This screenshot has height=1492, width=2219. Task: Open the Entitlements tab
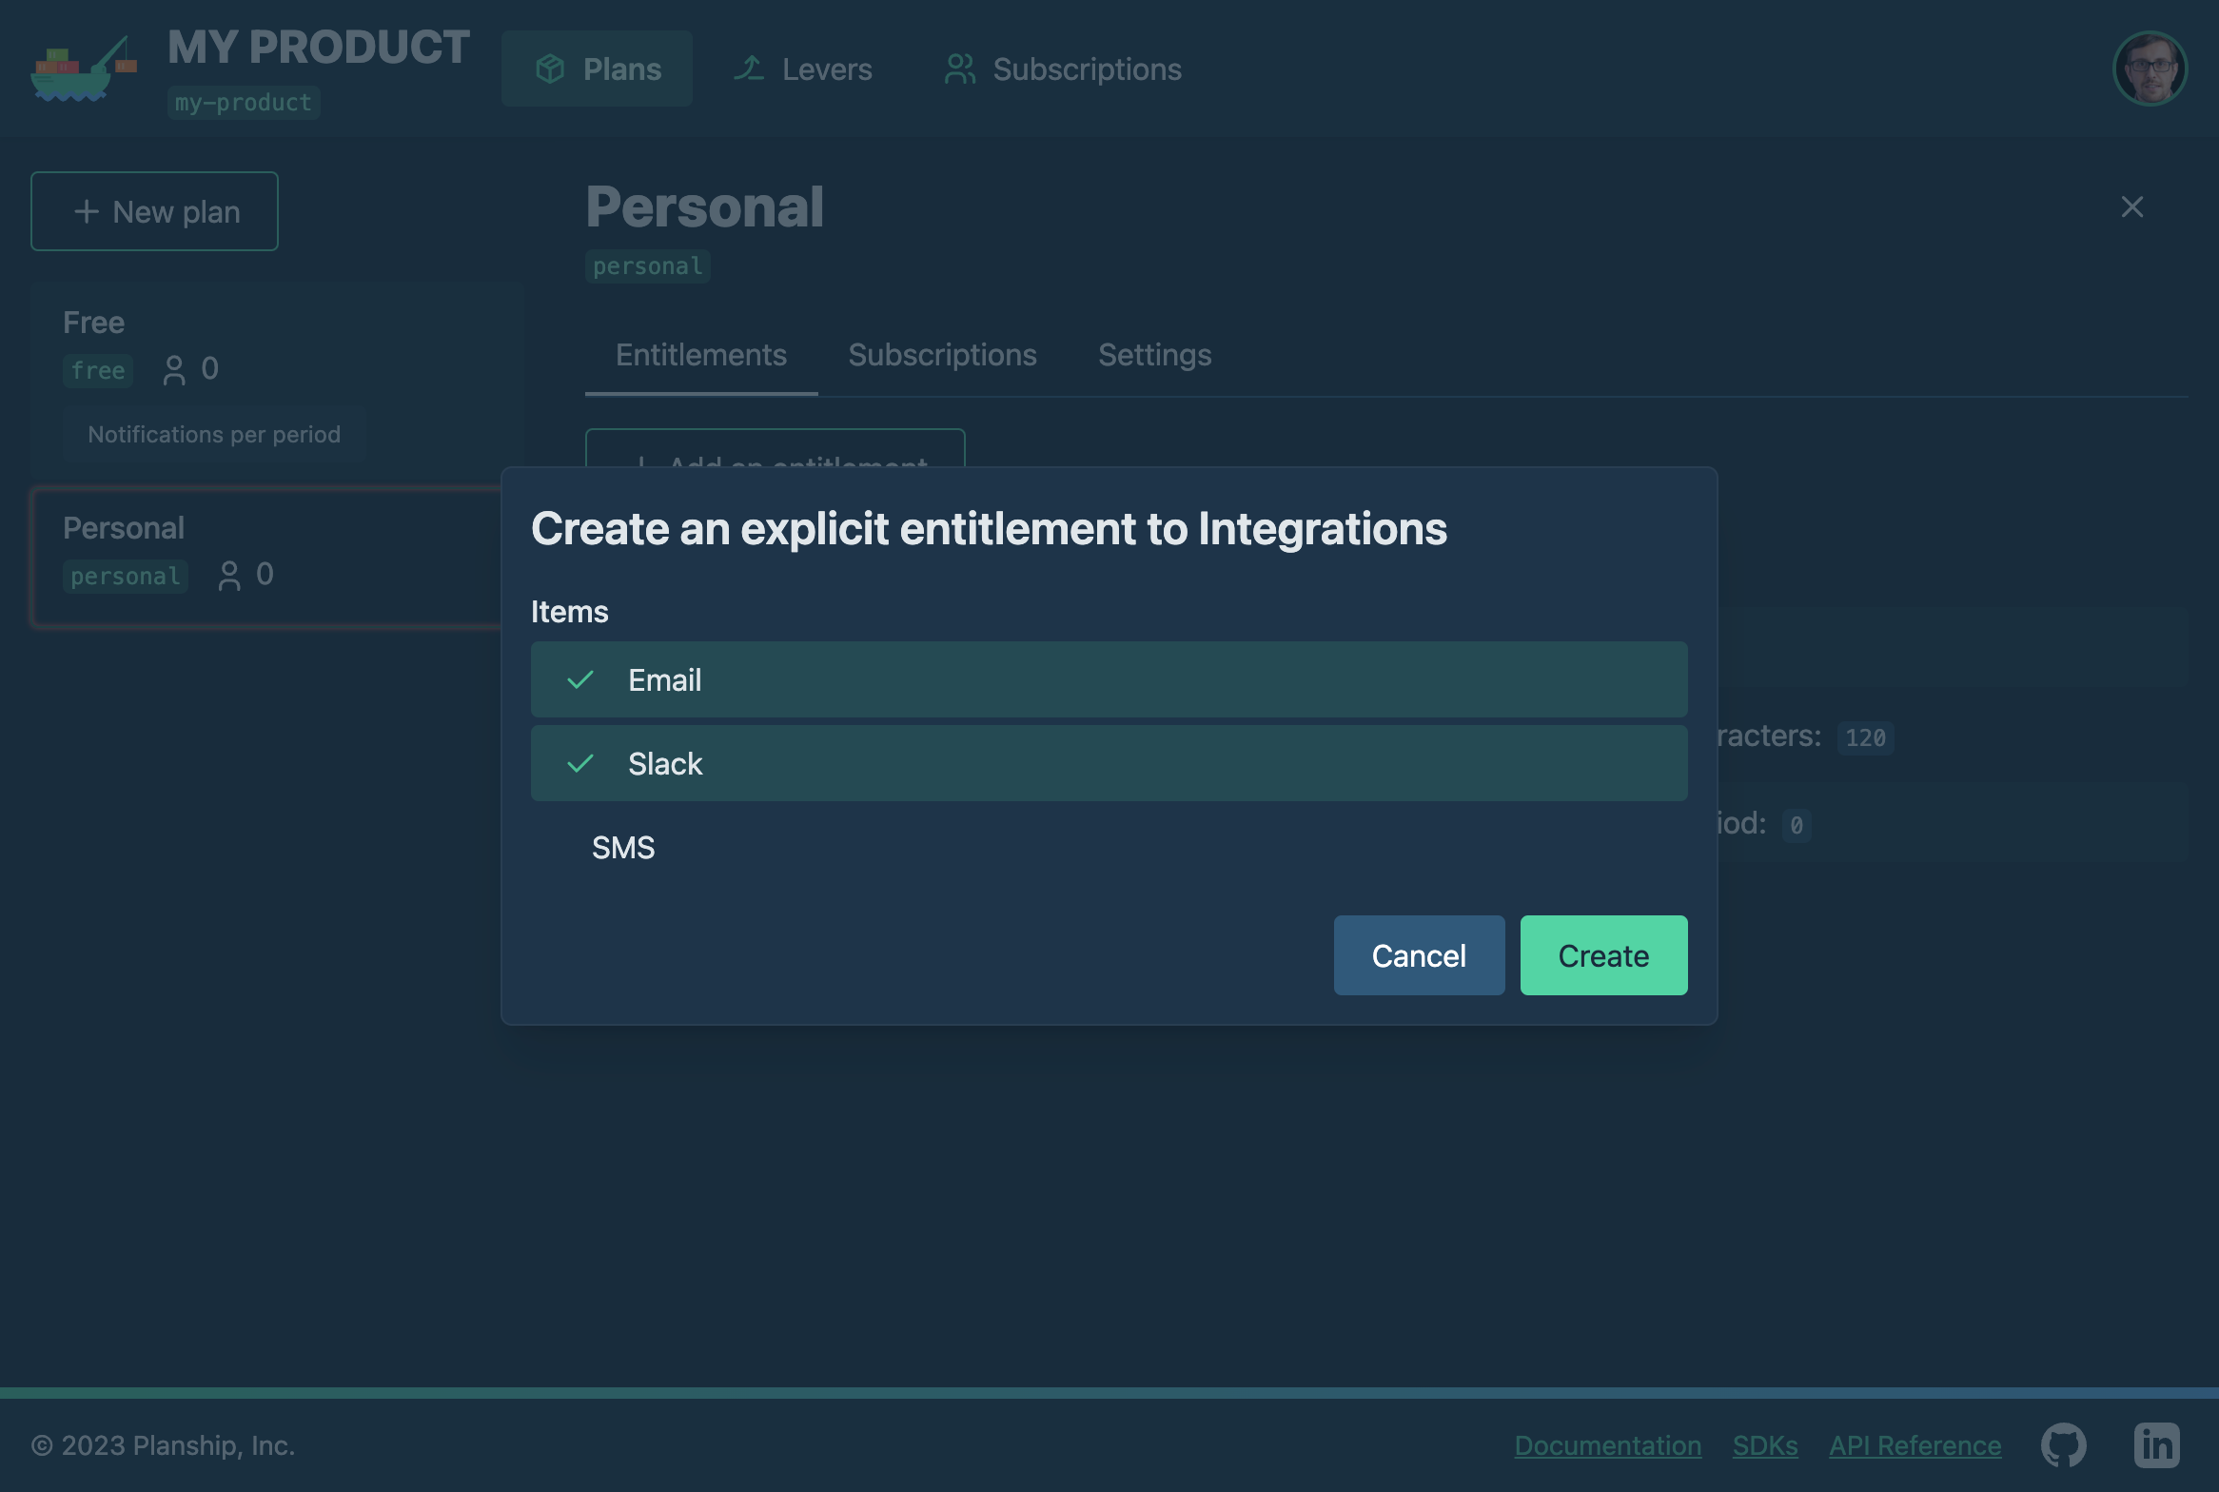pos(701,353)
